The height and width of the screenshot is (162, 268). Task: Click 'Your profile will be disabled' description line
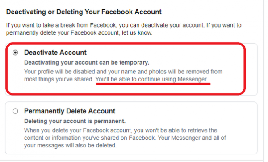[x=123, y=72]
